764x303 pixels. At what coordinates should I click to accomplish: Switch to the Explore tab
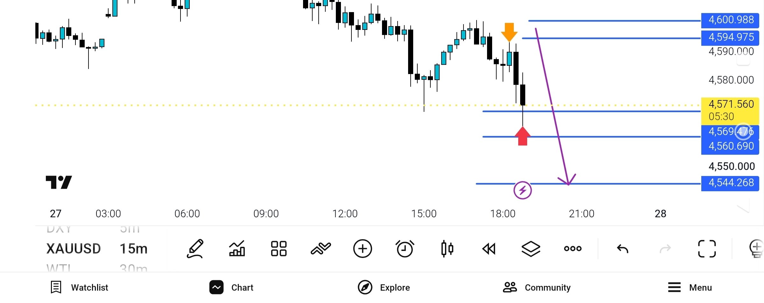pyautogui.click(x=384, y=287)
